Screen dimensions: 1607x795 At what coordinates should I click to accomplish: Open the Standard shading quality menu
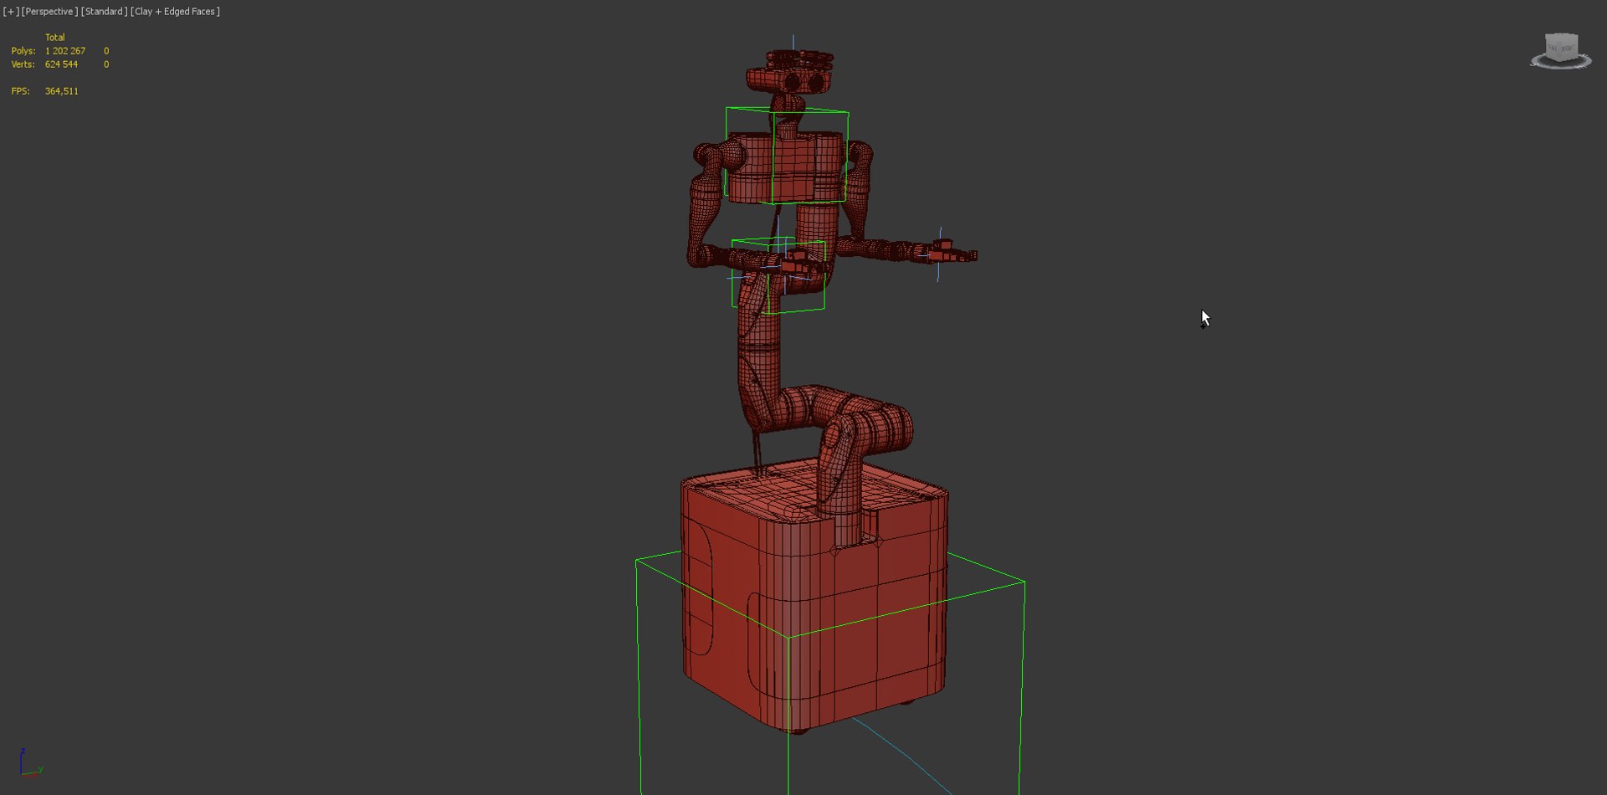104,12
